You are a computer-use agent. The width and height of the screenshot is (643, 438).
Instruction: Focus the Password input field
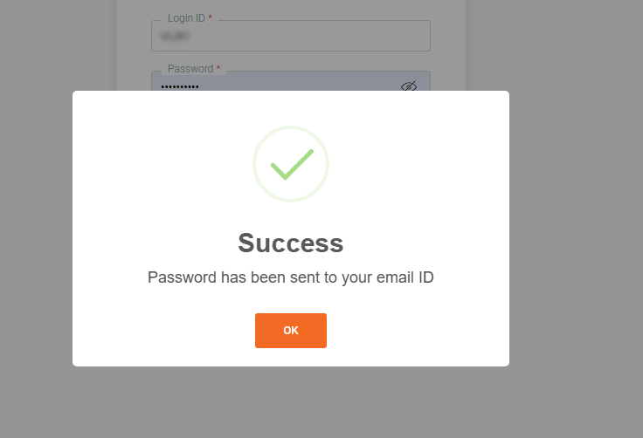tap(291, 81)
